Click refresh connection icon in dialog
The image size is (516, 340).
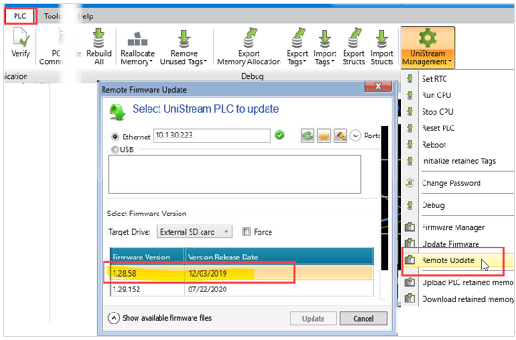coord(307,136)
